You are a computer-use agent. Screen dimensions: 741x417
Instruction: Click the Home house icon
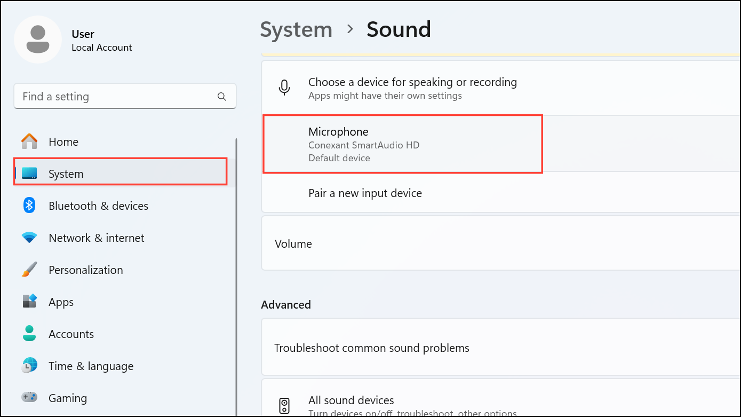click(x=29, y=142)
